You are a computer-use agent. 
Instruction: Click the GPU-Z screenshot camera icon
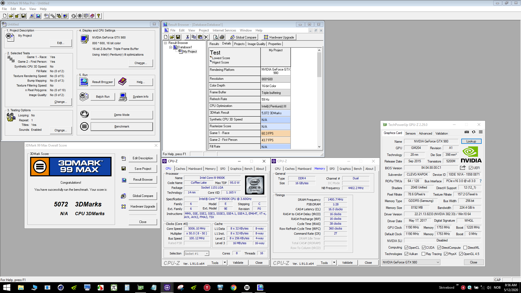pos(467,132)
